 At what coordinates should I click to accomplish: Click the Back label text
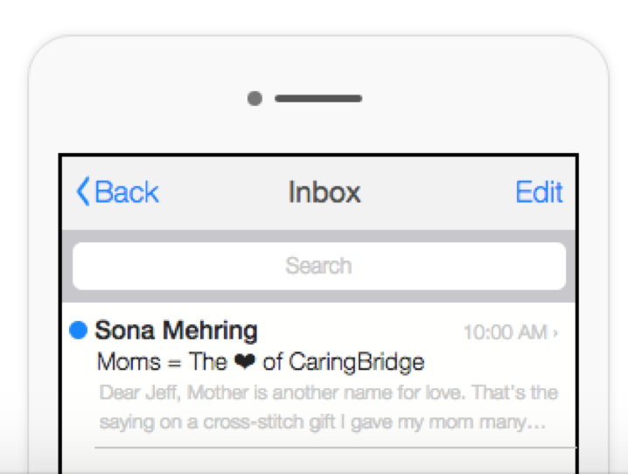click(127, 192)
